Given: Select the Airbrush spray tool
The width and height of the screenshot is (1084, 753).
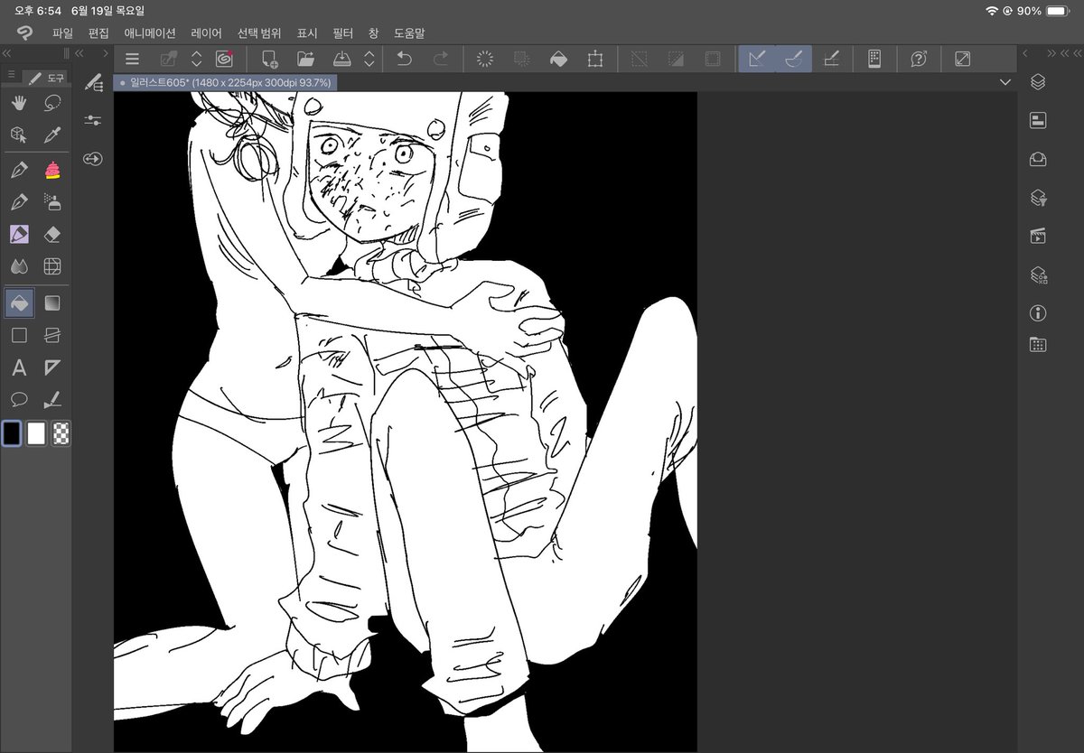Looking at the screenshot, I should click(x=52, y=201).
